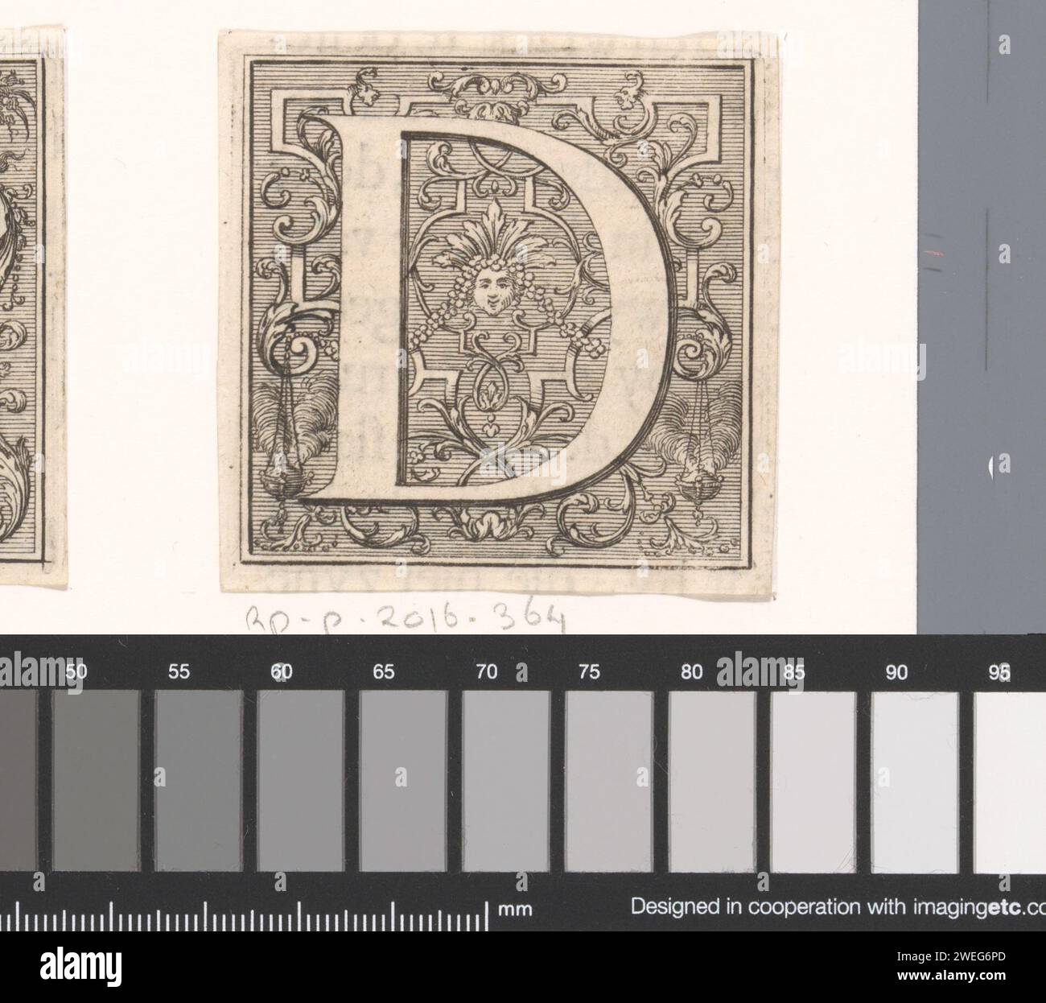The width and height of the screenshot is (1046, 1003).
Task: Pick the light gray swatch labeled 80
Action: pyautogui.click(x=712, y=780)
